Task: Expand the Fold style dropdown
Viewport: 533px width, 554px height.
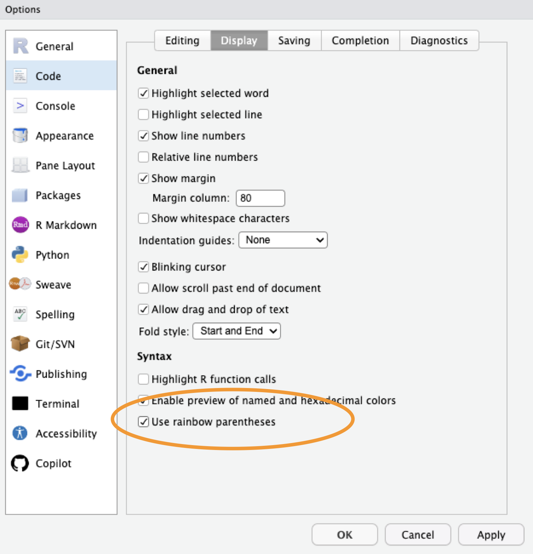Action: pyautogui.click(x=237, y=331)
